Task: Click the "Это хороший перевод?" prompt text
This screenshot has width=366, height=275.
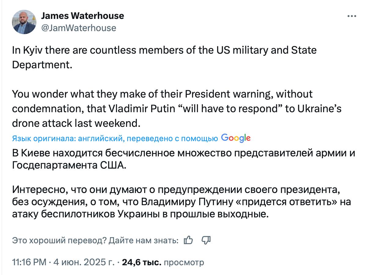Action: (x=59, y=241)
